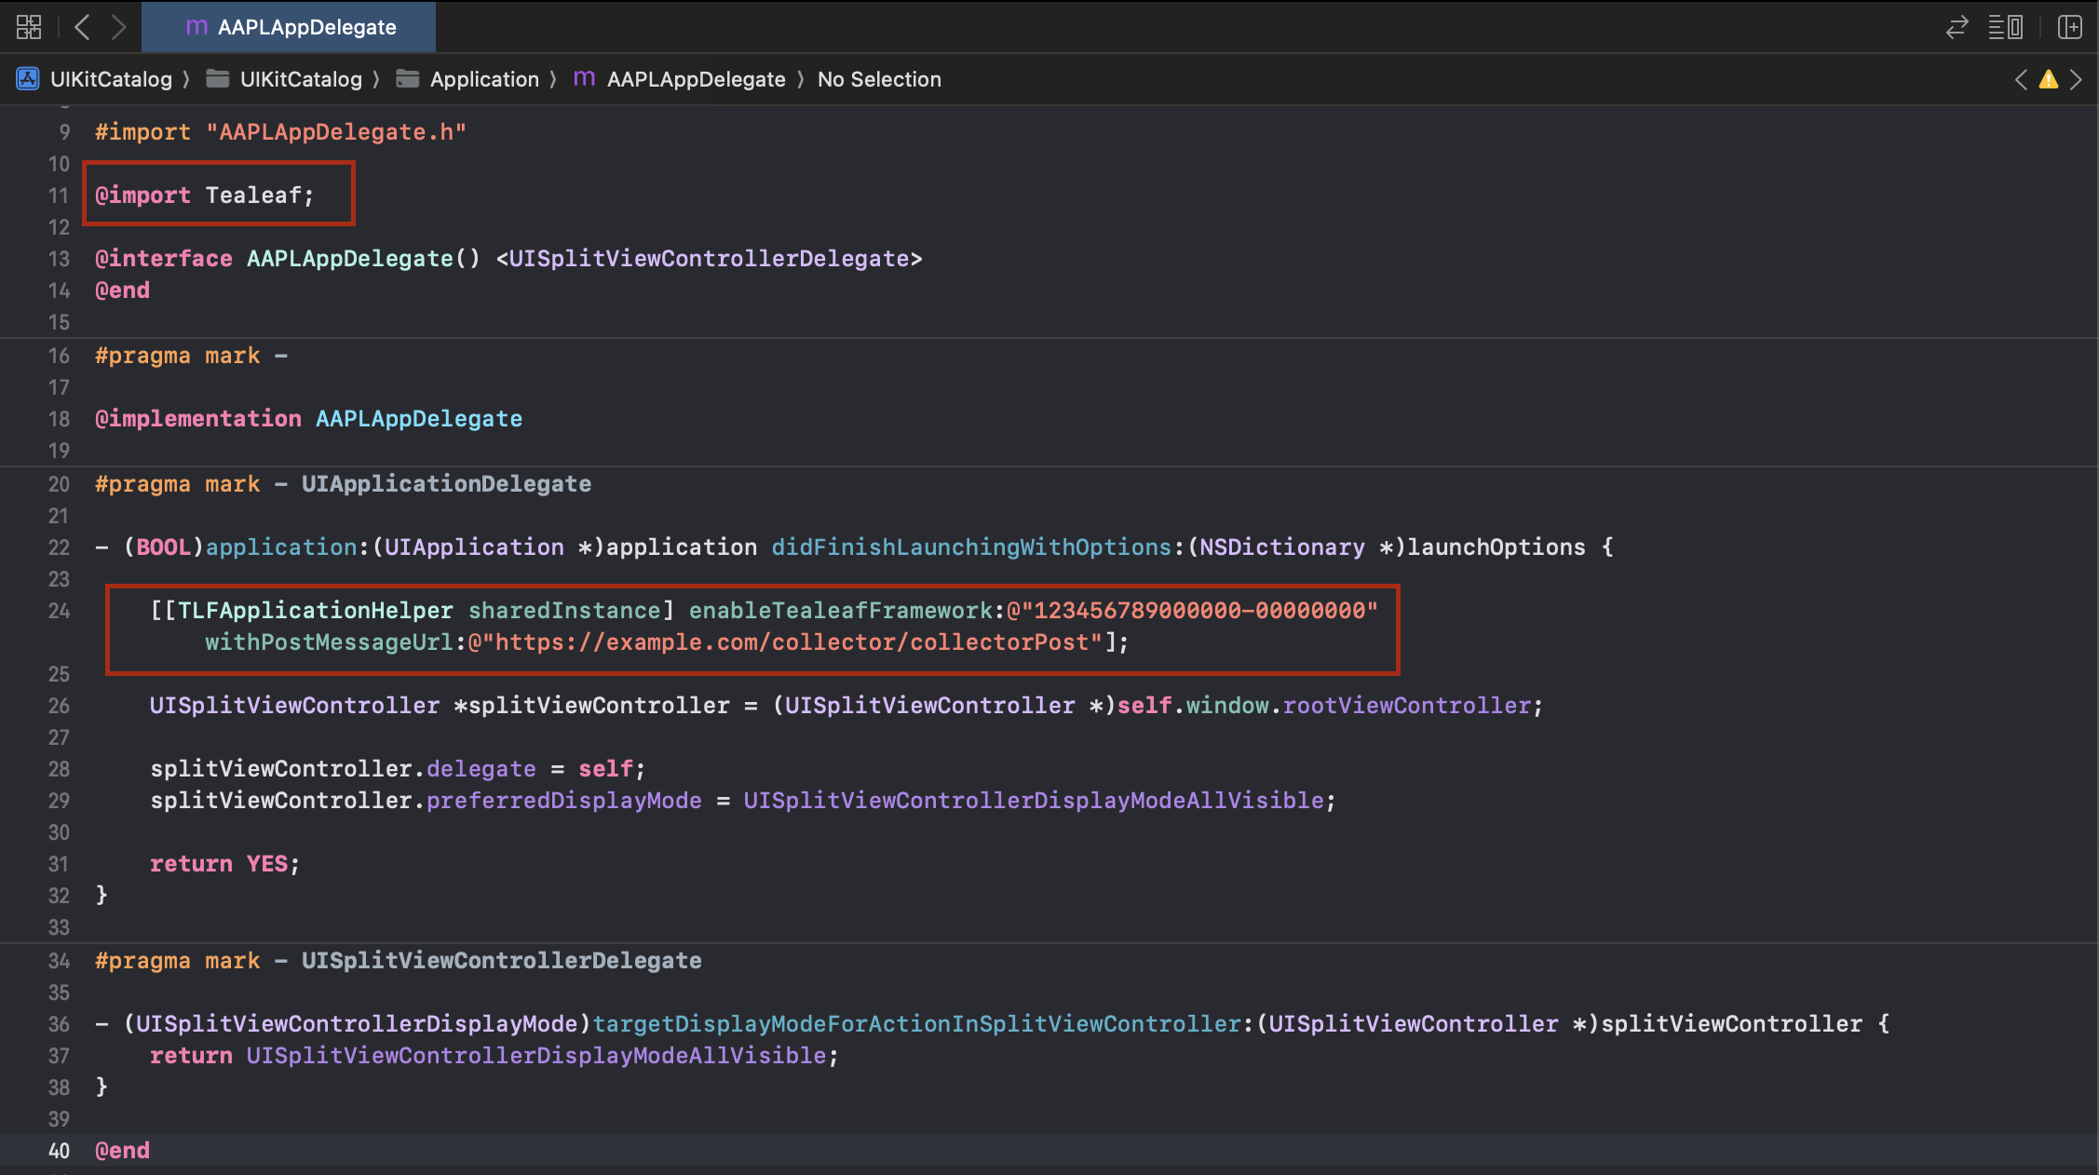Click the collectorPost URL string
Viewport: 2099px width, 1175px height.
click(x=785, y=642)
